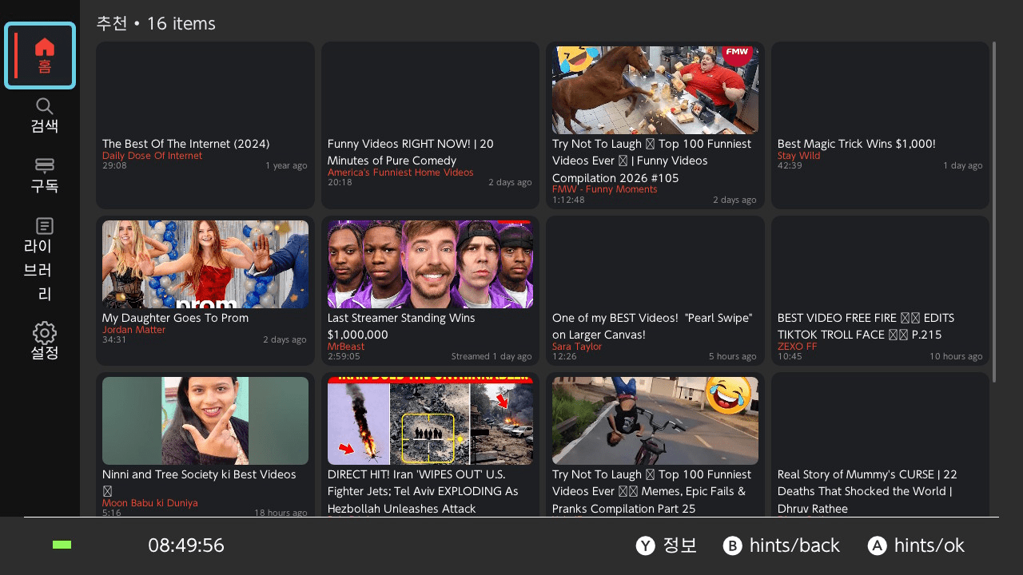The height and width of the screenshot is (575, 1023).
Task: Click the hints/back button label
Action: pos(794,545)
